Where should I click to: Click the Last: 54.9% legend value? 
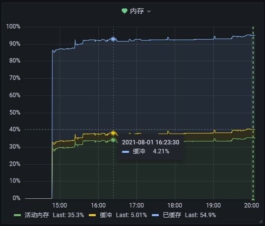tap(200, 215)
